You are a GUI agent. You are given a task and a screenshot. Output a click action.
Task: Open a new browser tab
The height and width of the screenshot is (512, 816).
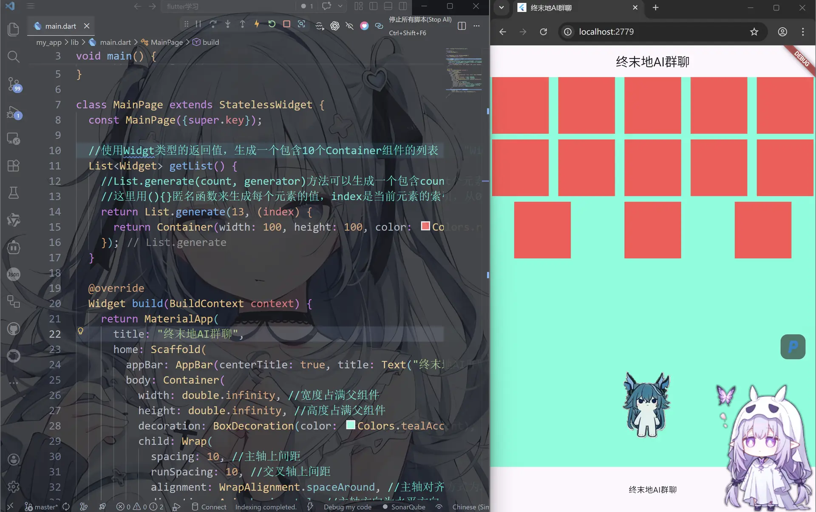[x=655, y=8]
